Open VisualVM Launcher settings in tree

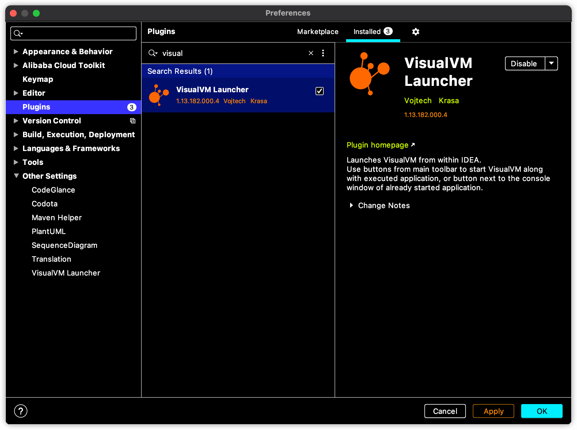(66, 273)
